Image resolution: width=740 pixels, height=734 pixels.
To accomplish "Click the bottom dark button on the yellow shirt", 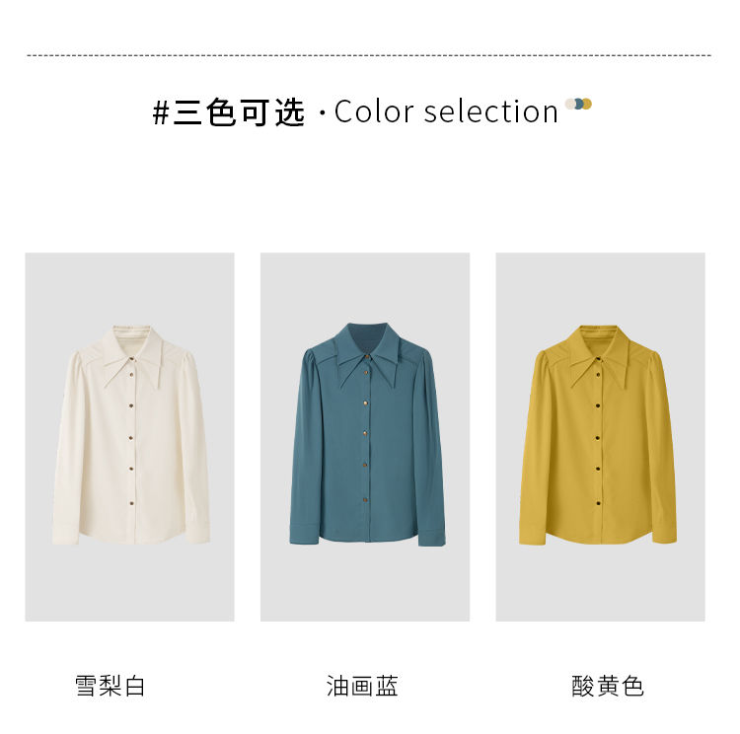I will [599, 503].
